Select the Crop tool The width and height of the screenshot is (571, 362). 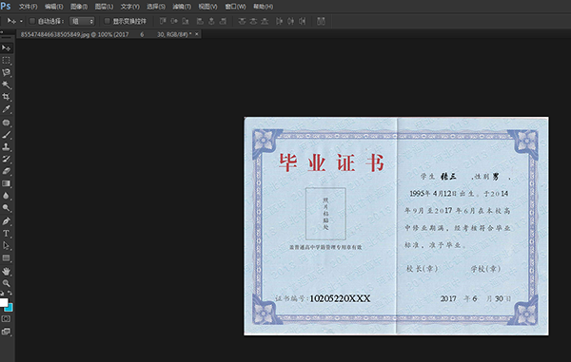pos(7,97)
